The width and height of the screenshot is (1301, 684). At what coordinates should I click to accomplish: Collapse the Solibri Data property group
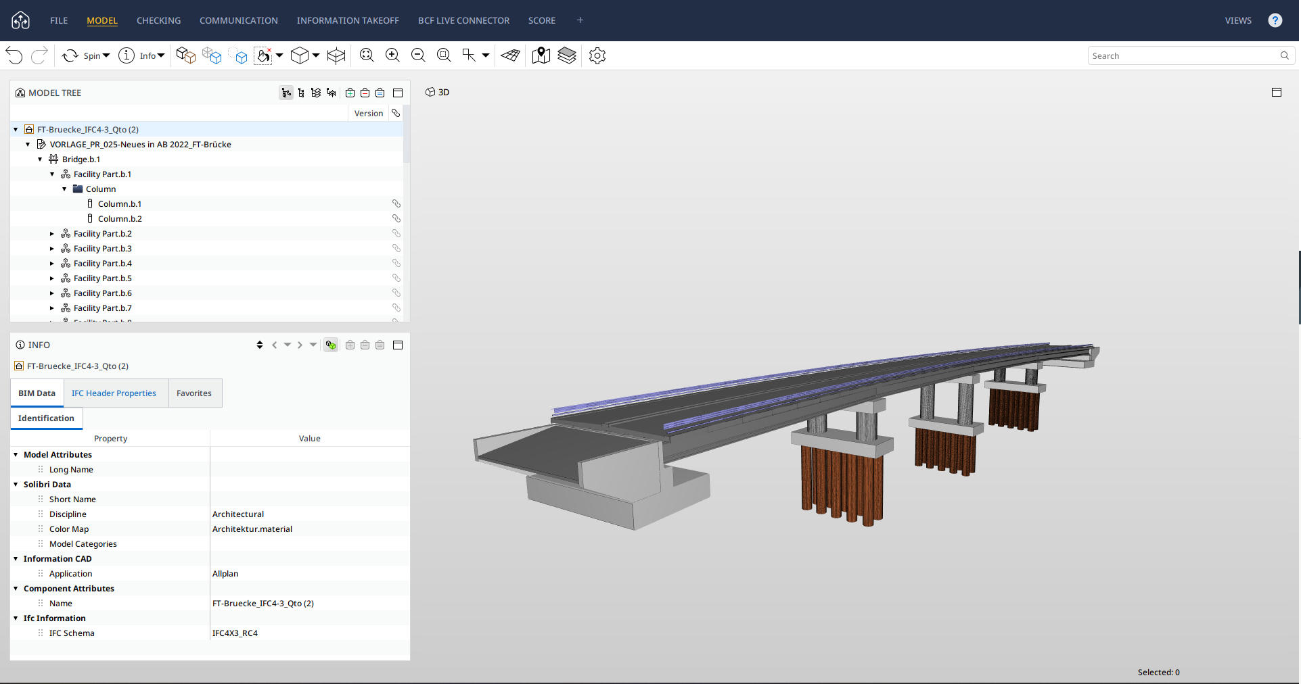(16, 485)
